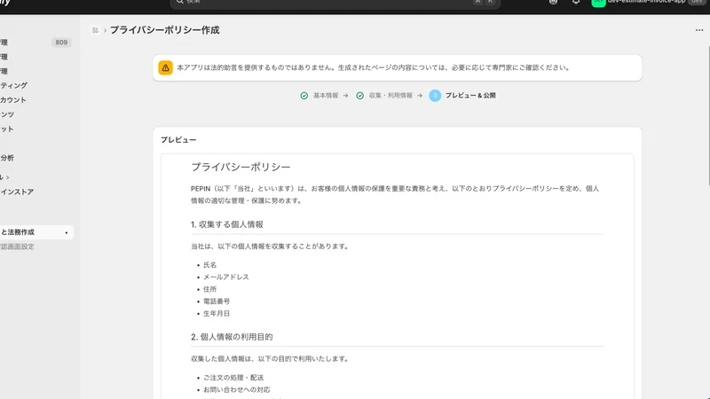Select the プレビュー & 公開 step
The height and width of the screenshot is (399, 710).
click(470, 96)
